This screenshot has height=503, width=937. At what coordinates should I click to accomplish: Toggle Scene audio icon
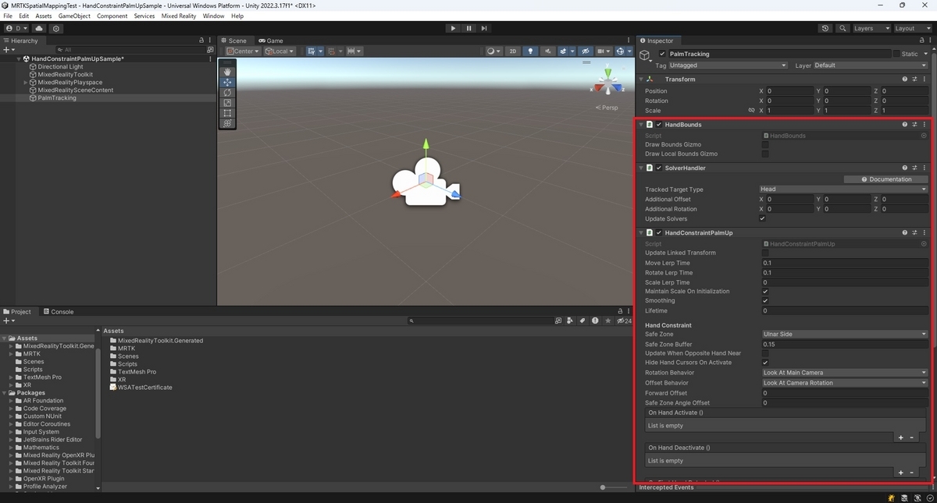(547, 51)
